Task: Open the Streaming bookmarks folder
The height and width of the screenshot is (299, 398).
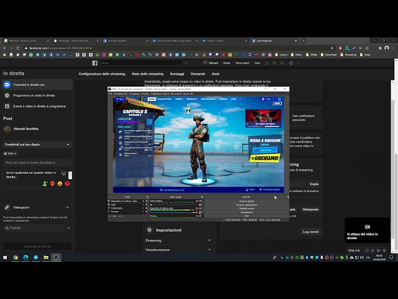Action: 348,55
